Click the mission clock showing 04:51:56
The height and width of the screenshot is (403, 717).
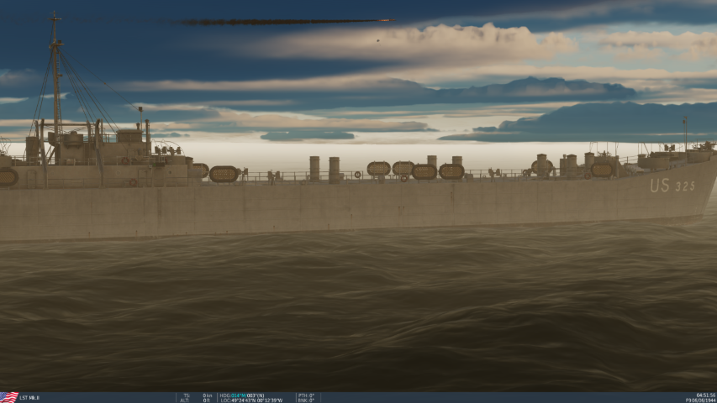coord(705,395)
